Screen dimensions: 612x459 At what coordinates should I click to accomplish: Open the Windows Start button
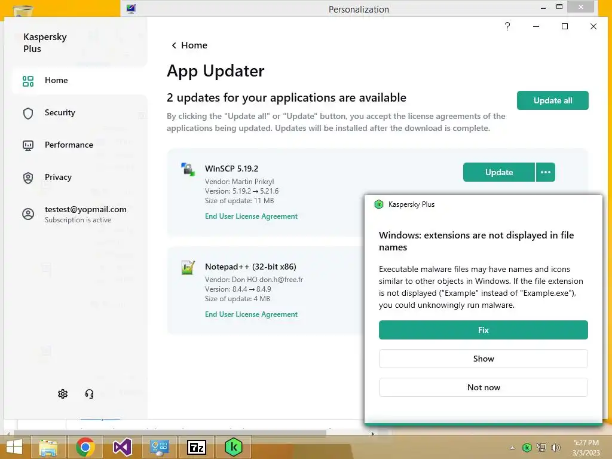coord(14,447)
